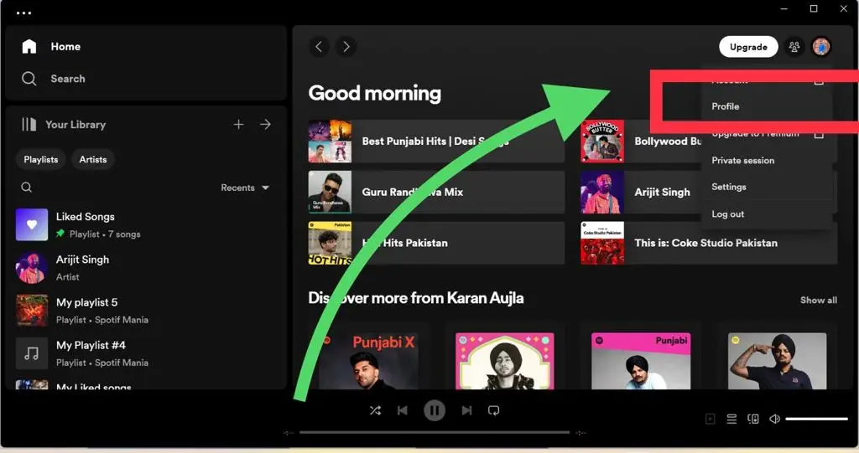Click Show all link
The width and height of the screenshot is (859, 453).
coord(818,301)
